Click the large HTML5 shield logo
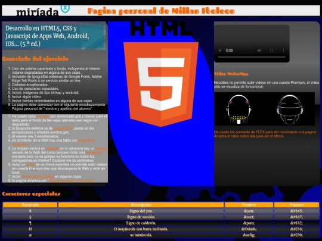322x241 pixels. (161, 84)
